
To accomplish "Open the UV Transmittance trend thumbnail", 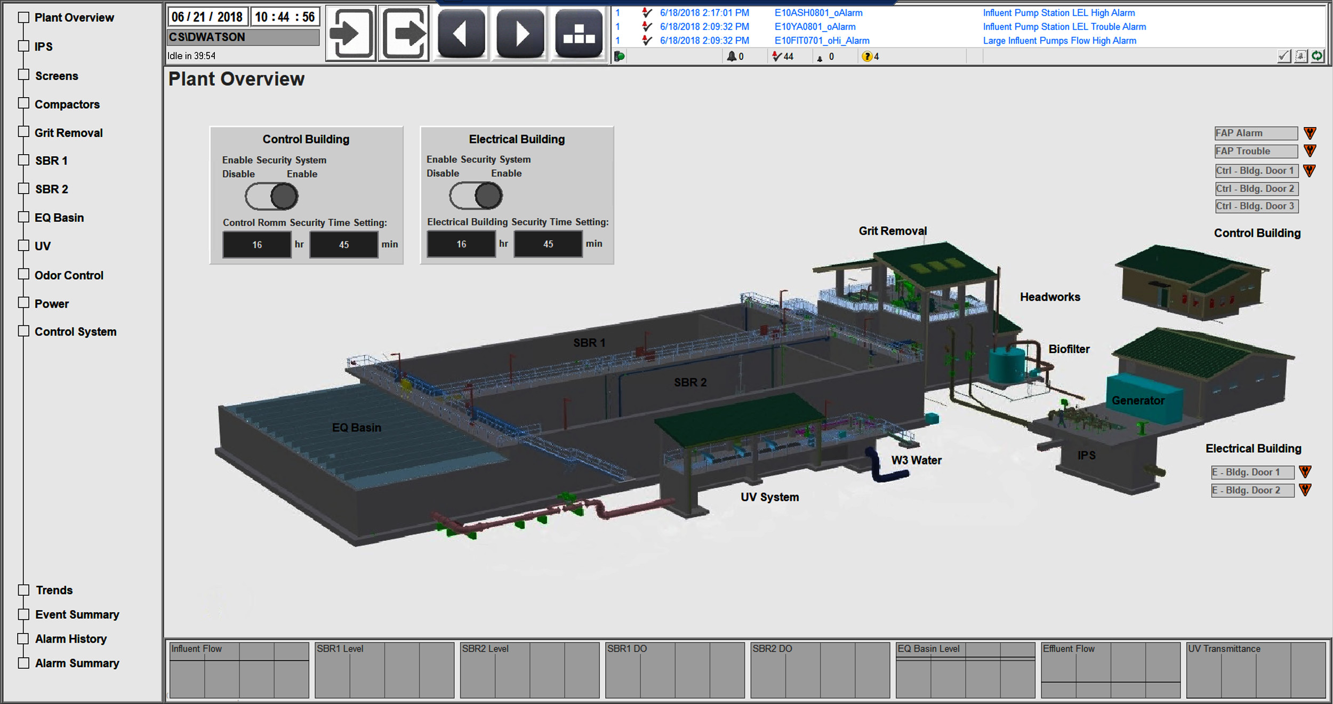I will point(1256,670).
